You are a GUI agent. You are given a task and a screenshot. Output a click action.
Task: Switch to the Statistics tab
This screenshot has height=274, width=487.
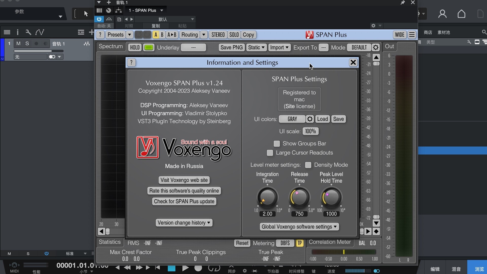pos(110,242)
